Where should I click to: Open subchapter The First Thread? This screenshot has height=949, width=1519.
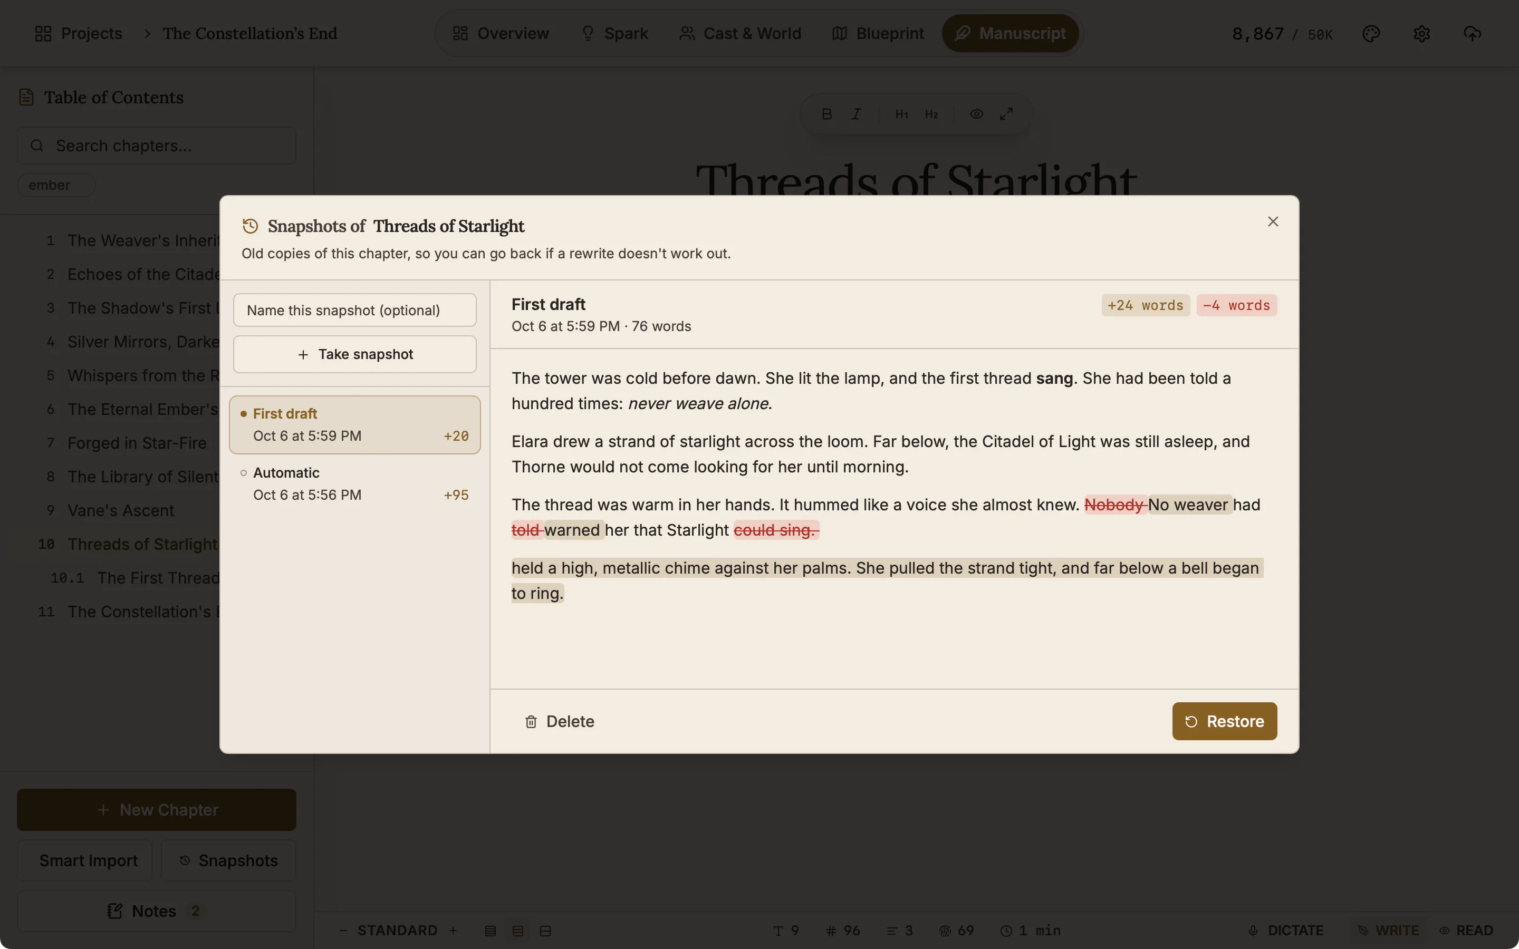158,578
